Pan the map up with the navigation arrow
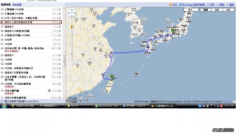This screenshot has height=133, width=236. click(72, 10)
